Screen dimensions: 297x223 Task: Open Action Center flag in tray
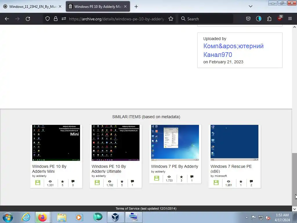253,217
